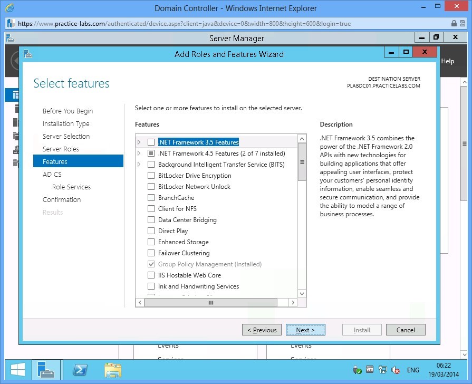Click inside the browser address bar

pyautogui.click(x=211, y=23)
